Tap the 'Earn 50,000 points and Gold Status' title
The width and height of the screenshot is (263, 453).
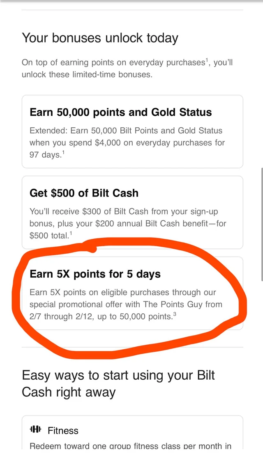(120, 112)
